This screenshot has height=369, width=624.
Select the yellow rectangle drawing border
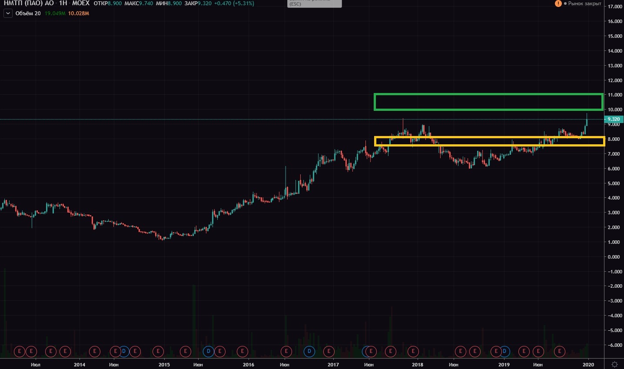489,137
